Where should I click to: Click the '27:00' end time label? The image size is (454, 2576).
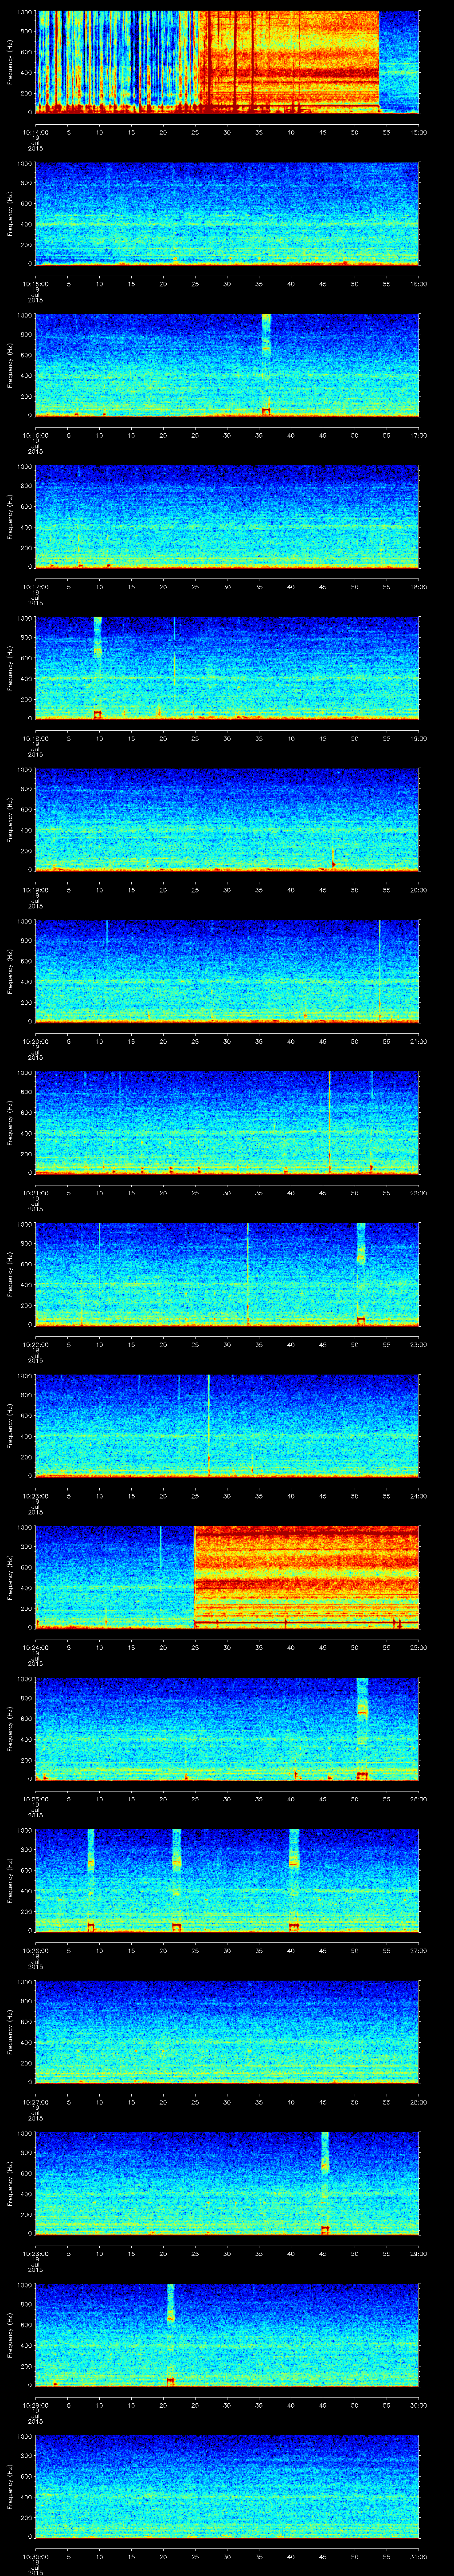(419, 1950)
